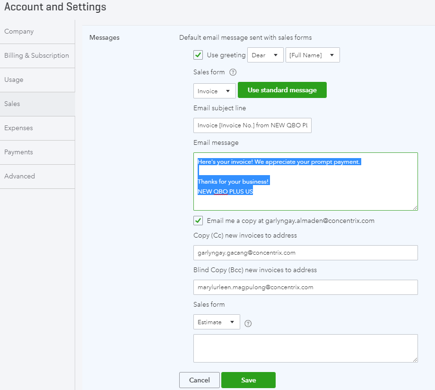Expand the [Full Name] dropdown
Screen dimensions: 435x390
point(312,55)
